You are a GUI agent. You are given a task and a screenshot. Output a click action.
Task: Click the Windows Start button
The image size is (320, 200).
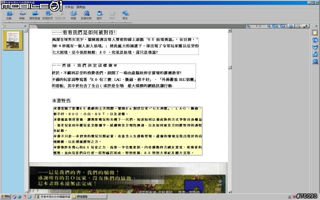pyautogui.click(x=5, y=196)
